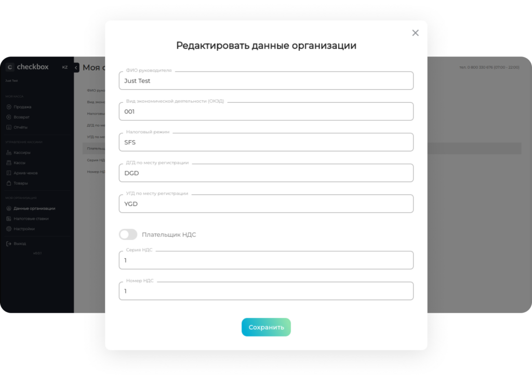This screenshot has width=532, height=378.
Task: Click the Выход (Logout) icon
Action: [9, 244]
